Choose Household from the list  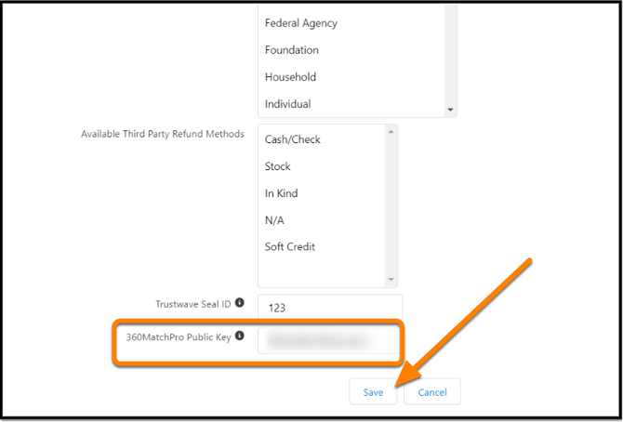291,77
